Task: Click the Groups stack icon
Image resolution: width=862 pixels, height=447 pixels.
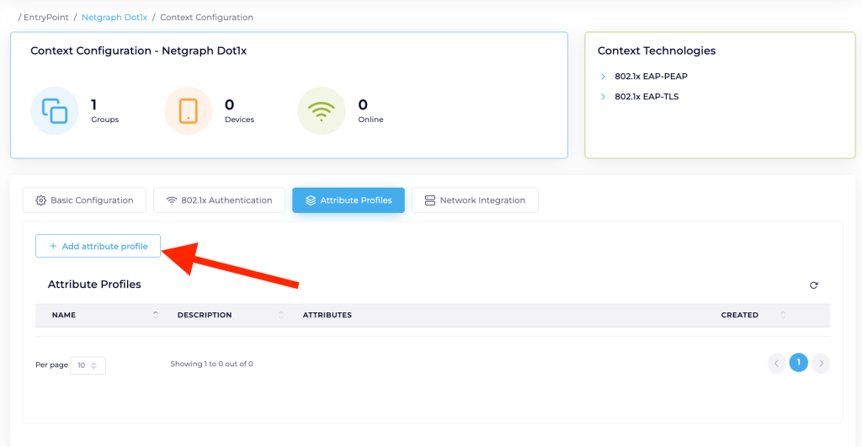Action: pyautogui.click(x=55, y=111)
